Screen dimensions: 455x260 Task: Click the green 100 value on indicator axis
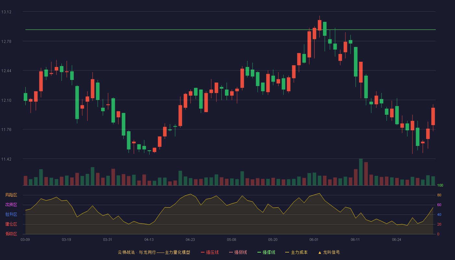pyautogui.click(x=440, y=186)
